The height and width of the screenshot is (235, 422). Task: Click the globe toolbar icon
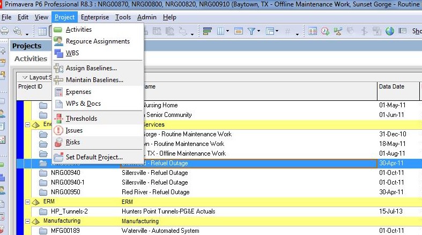tap(390, 31)
